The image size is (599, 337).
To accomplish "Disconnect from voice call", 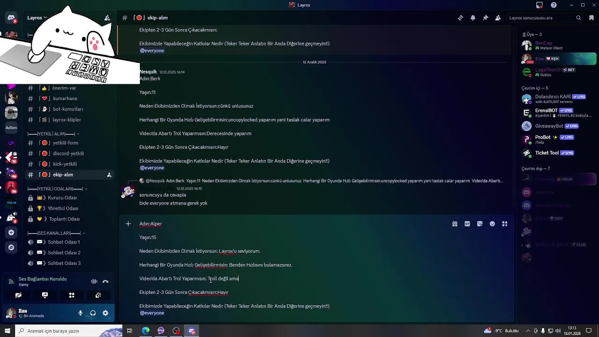I will point(105,281).
